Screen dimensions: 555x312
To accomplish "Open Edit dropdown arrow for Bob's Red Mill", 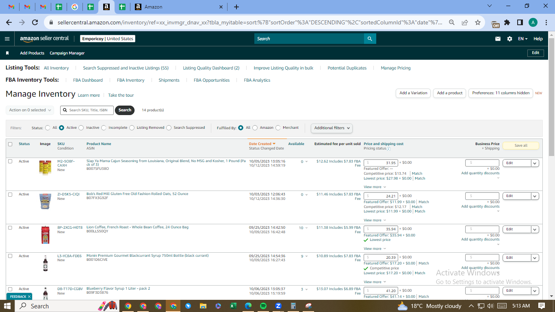I will click(535, 196).
